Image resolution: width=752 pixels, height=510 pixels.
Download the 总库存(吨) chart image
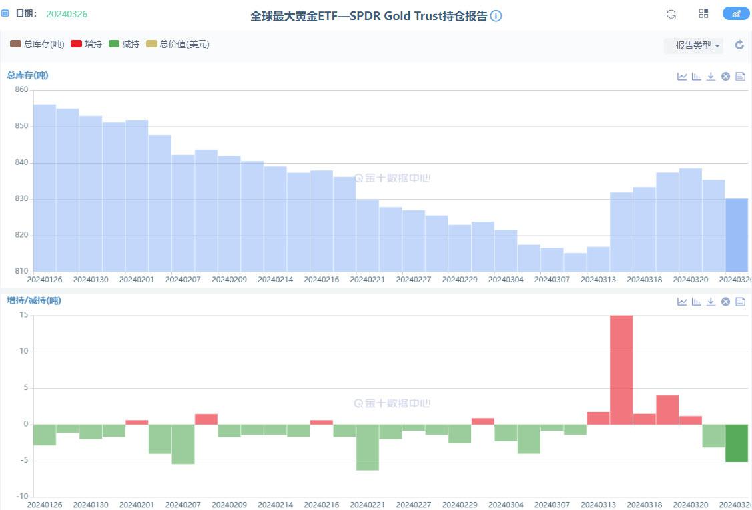tap(711, 76)
